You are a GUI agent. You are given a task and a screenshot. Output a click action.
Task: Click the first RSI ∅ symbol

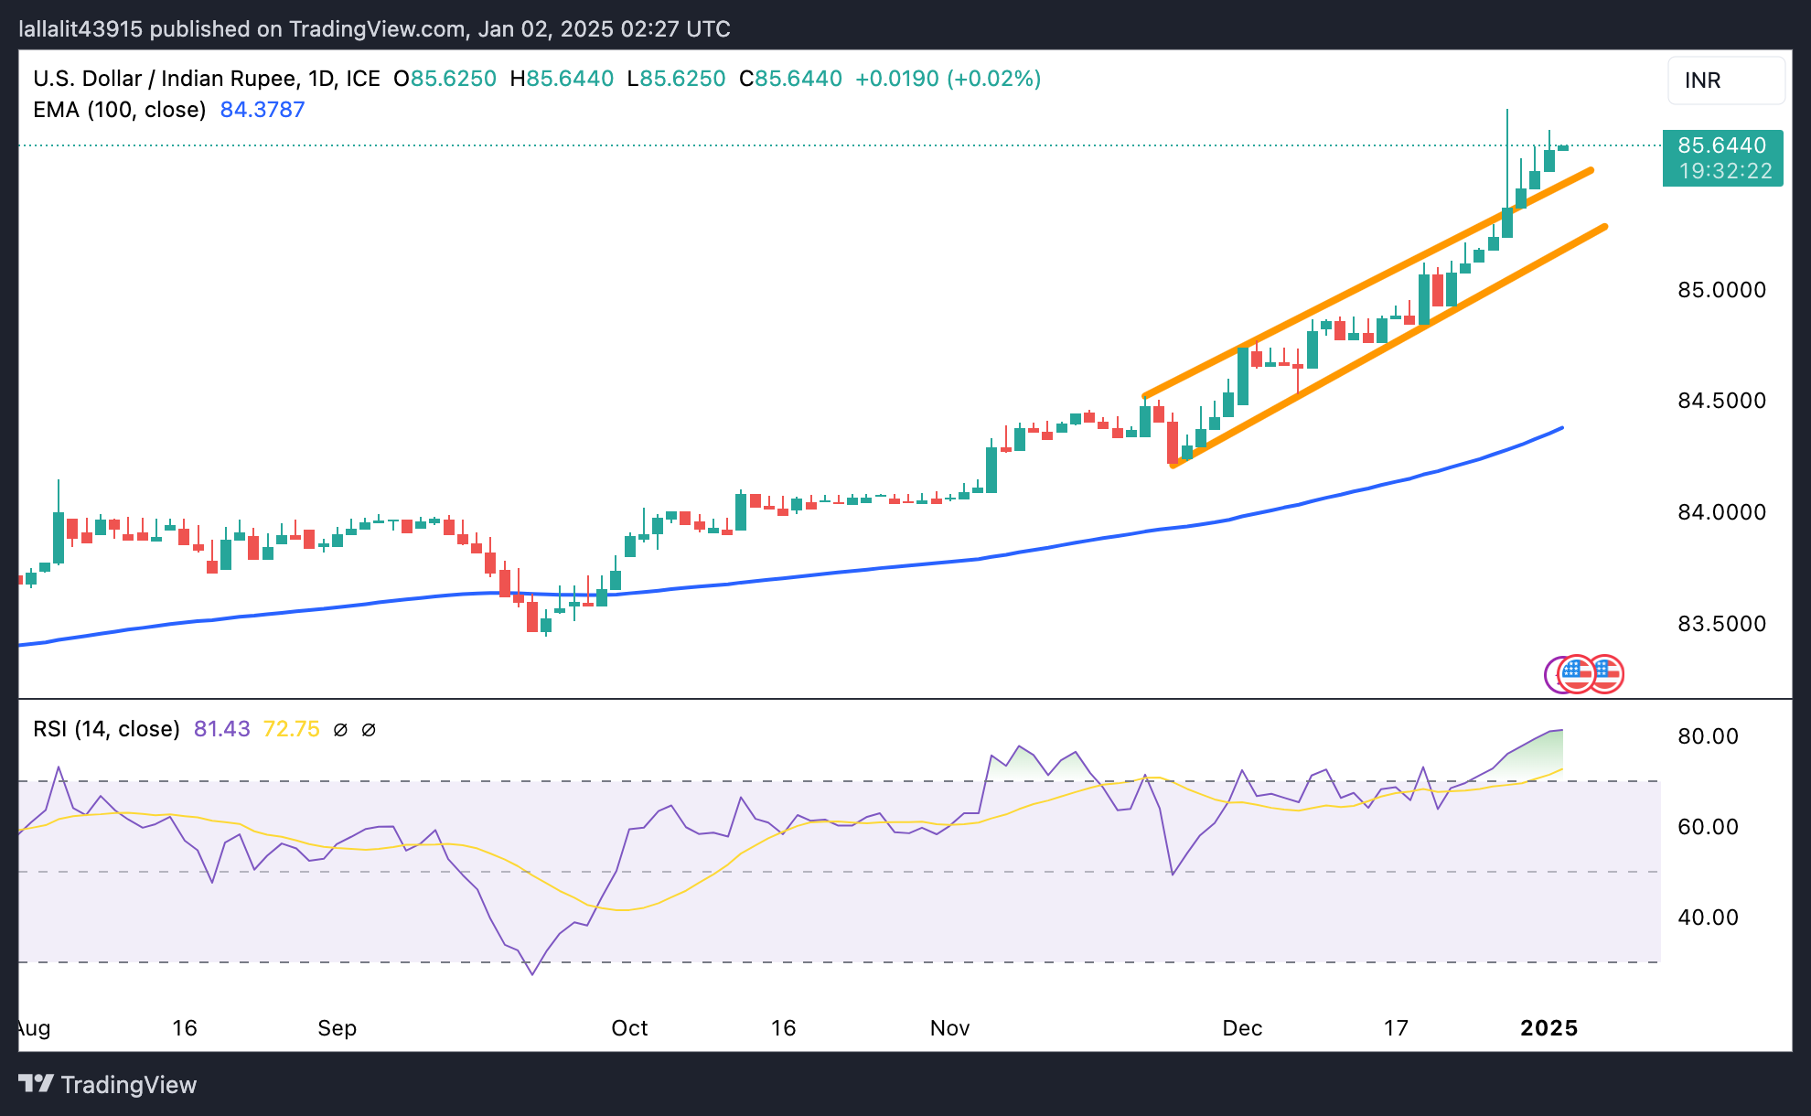pyautogui.click(x=340, y=730)
